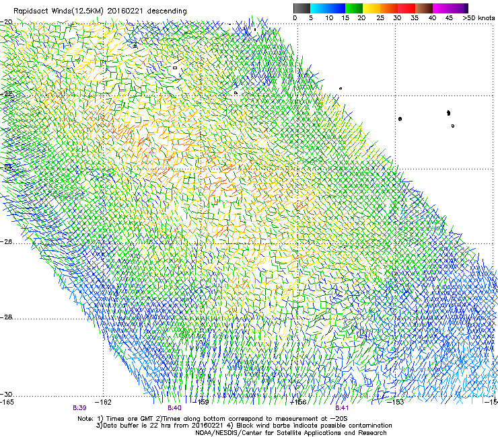Screen dimensions: 498x437
Task: Click the '-24' latitude label
Action: (x=6, y=167)
